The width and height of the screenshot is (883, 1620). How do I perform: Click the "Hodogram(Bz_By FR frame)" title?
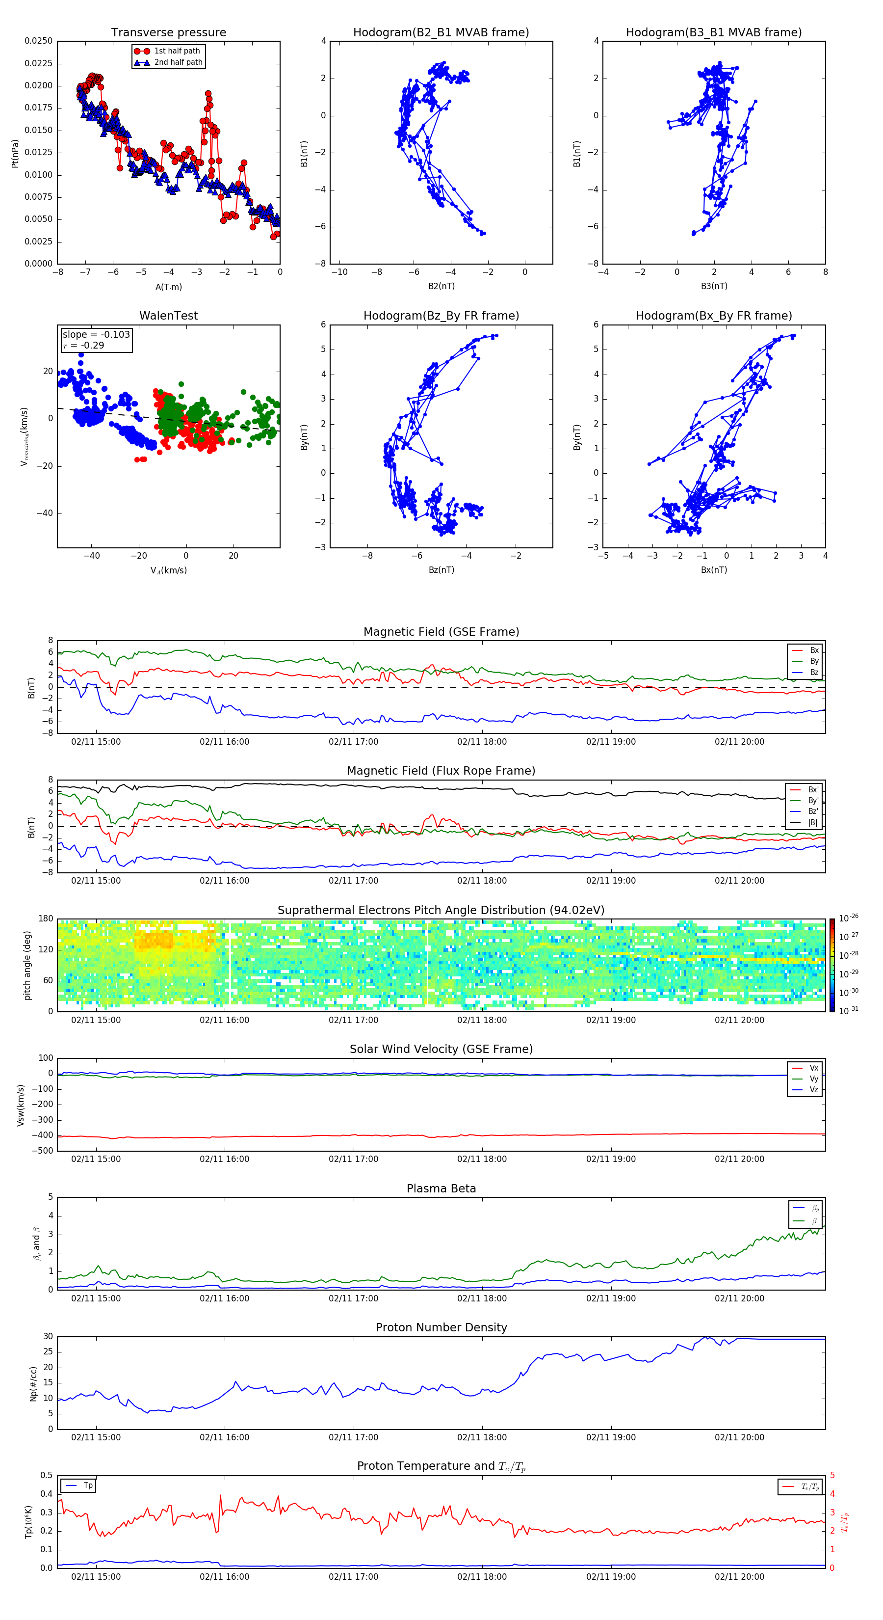(441, 316)
